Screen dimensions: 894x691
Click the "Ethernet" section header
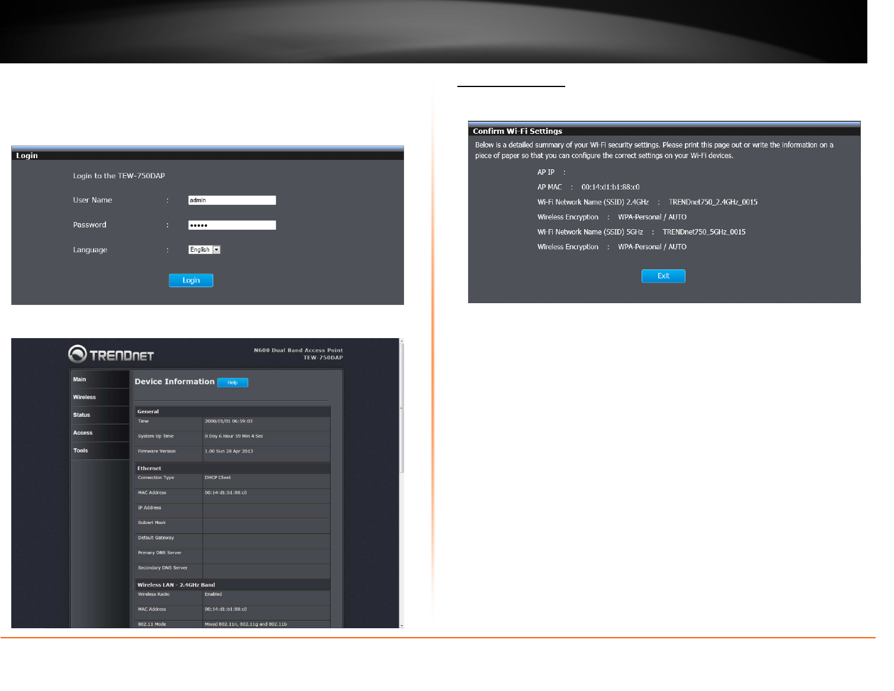[149, 468]
